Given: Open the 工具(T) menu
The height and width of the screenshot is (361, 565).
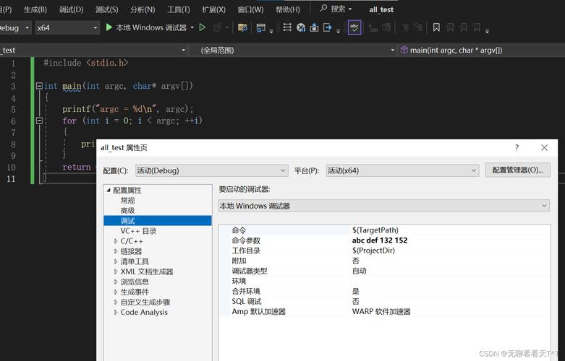Looking at the screenshot, I should [x=178, y=9].
